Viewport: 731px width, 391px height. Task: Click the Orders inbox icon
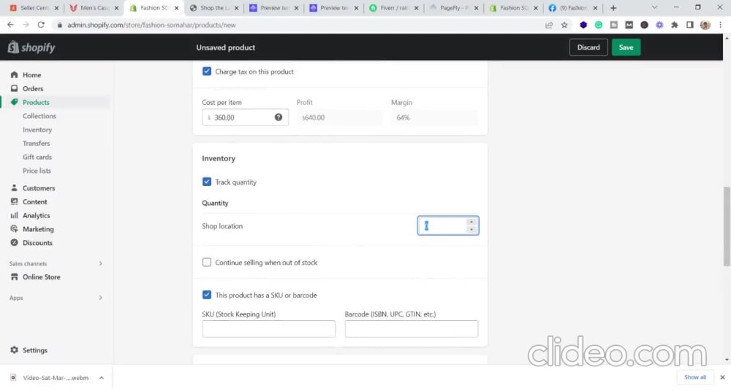point(14,88)
